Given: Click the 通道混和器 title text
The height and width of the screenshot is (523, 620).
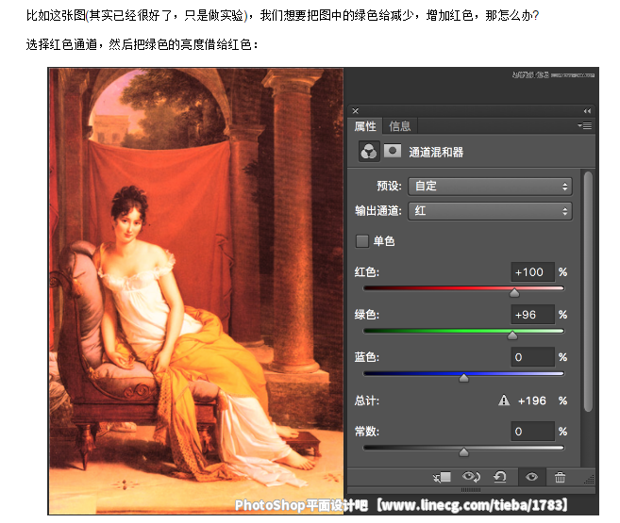Looking at the screenshot, I should pos(436,152).
